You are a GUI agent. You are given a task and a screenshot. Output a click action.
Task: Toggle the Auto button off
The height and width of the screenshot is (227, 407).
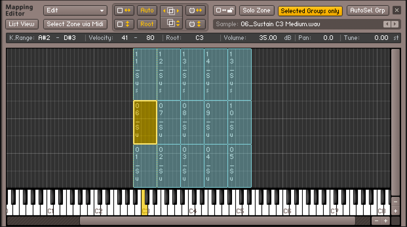pyautogui.click(x=147, y=10)
